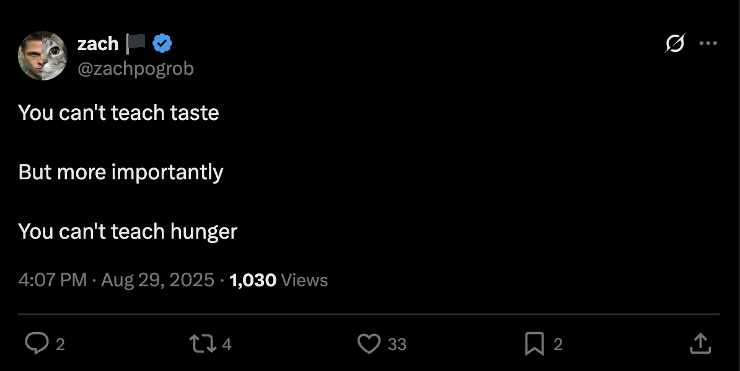Click the Aug 29, 2025 date
The image size is (740, 371).
click(x=157, y=280)
